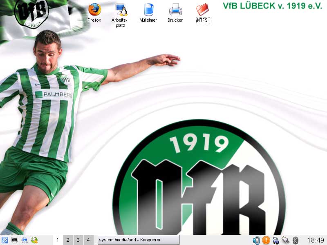Launch the terminal from the panel

15,240
